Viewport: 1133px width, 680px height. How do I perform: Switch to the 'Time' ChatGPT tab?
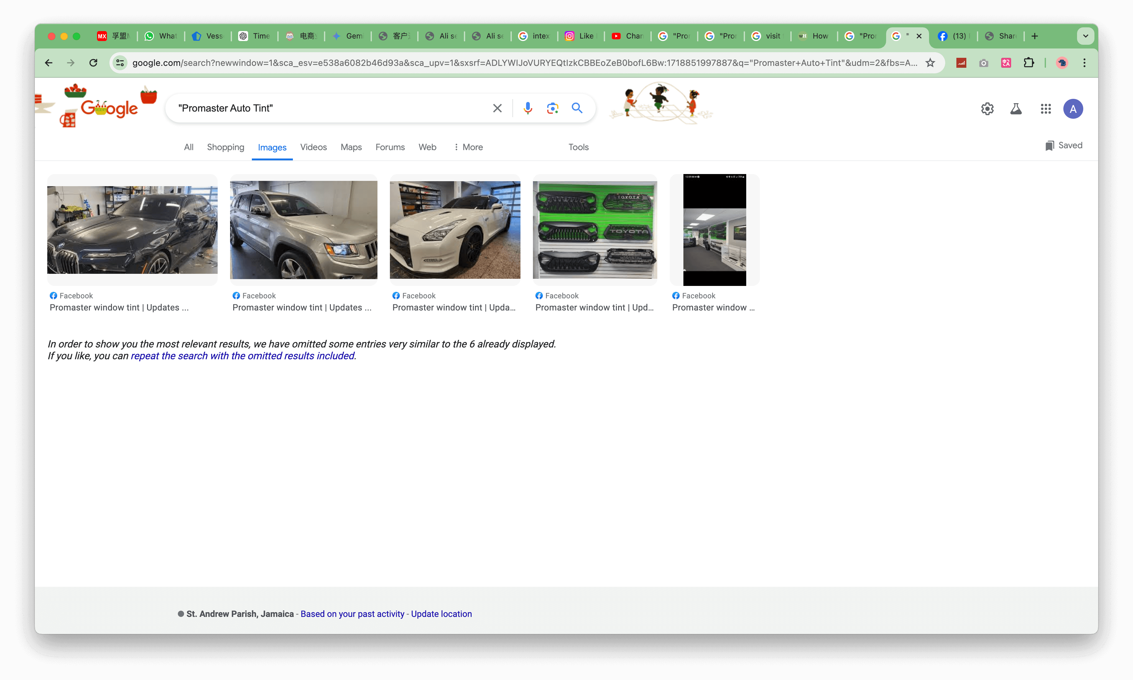254,36
